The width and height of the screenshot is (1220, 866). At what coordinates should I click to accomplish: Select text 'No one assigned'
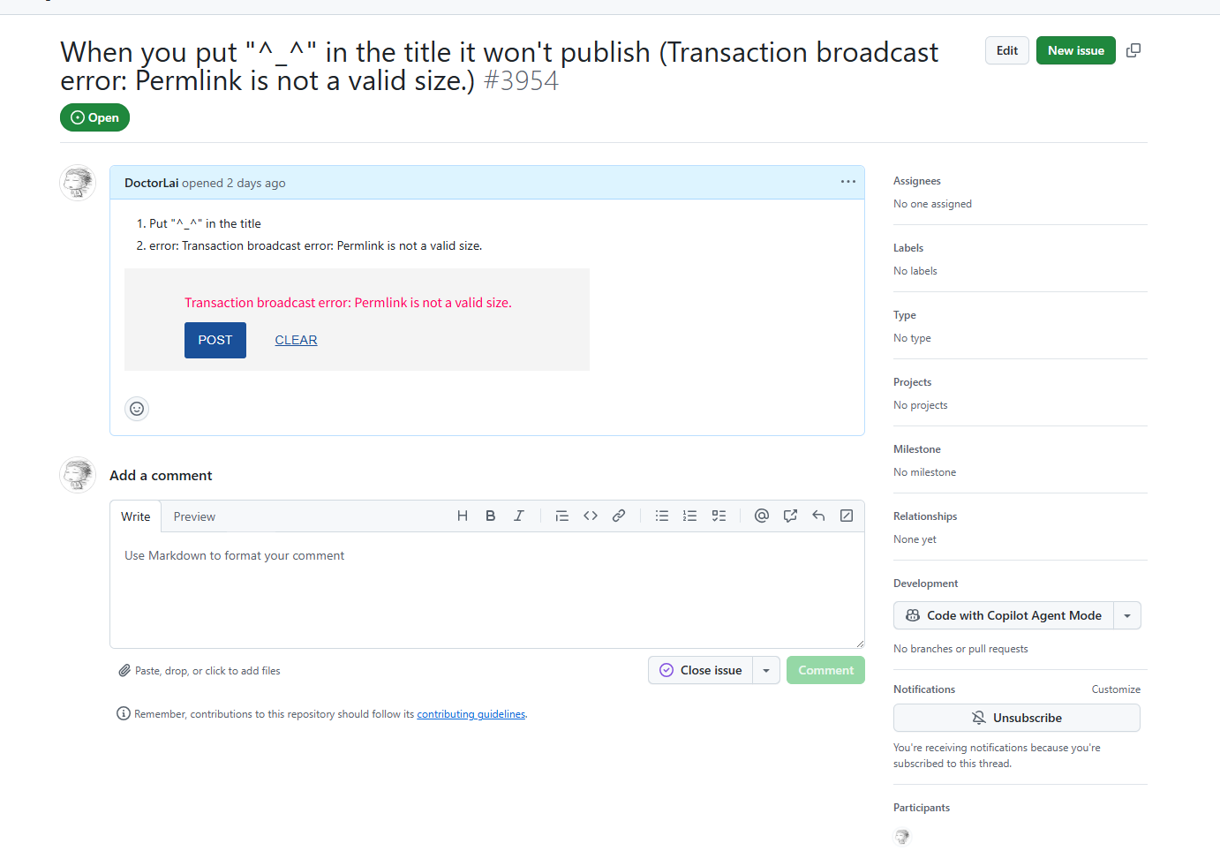932,204
